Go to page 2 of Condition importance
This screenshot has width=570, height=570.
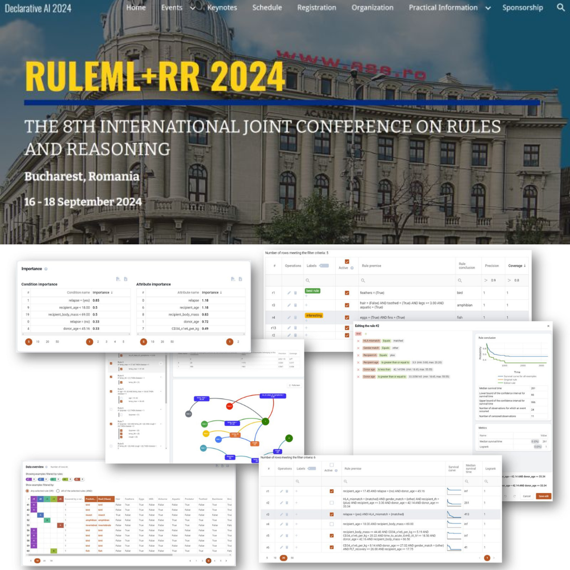click(x=98, y=341)
